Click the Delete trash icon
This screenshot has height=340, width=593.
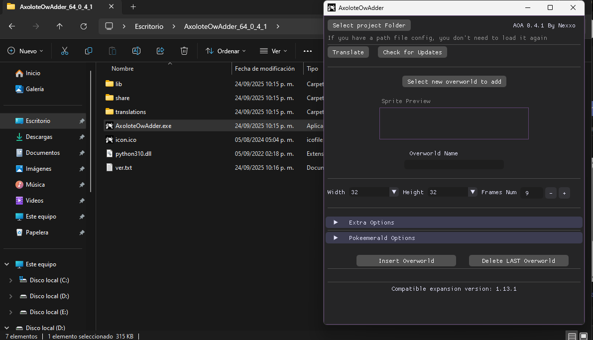click(x=184, y=51)
